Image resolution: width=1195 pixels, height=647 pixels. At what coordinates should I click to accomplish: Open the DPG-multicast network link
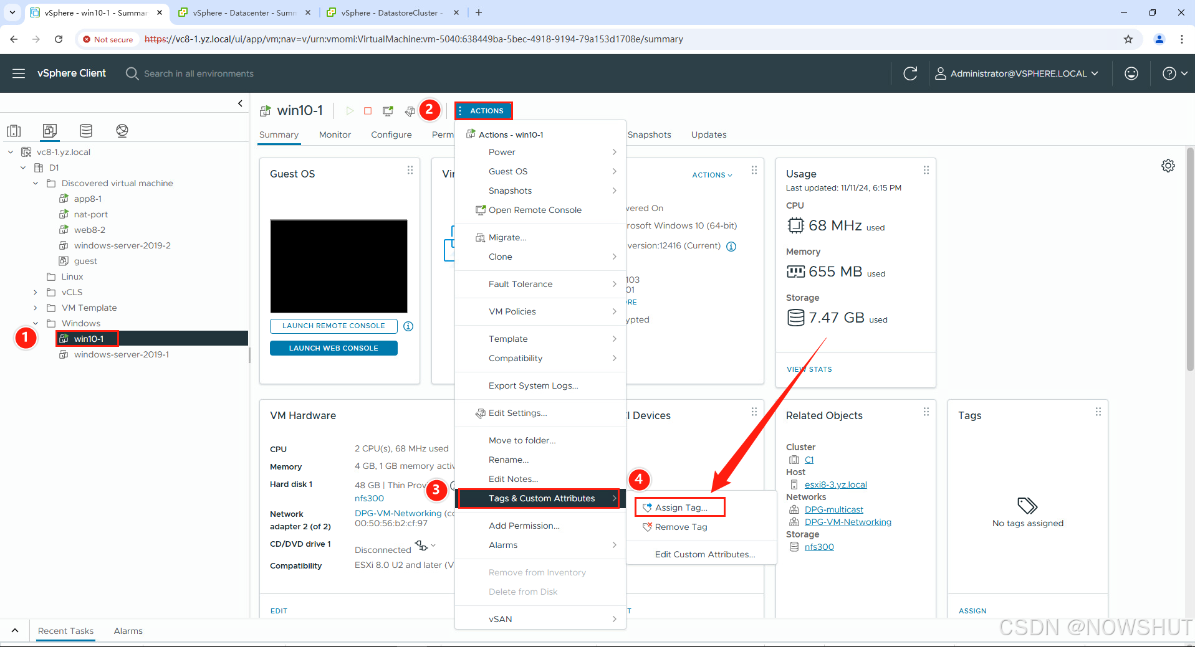(834, 509)
